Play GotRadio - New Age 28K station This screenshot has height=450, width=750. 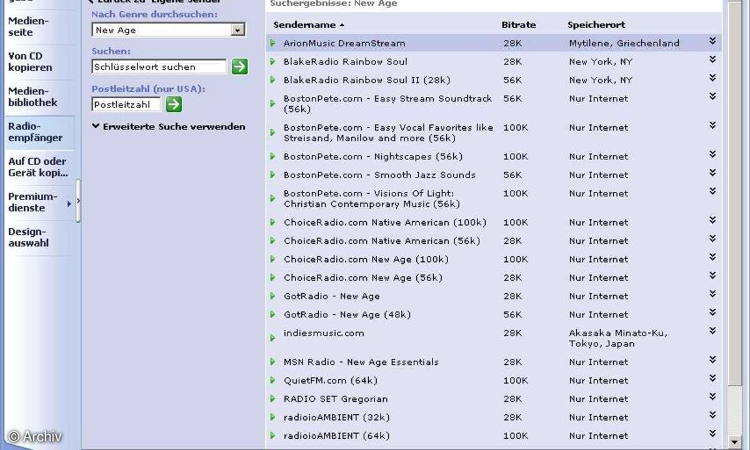coord(272,296)
